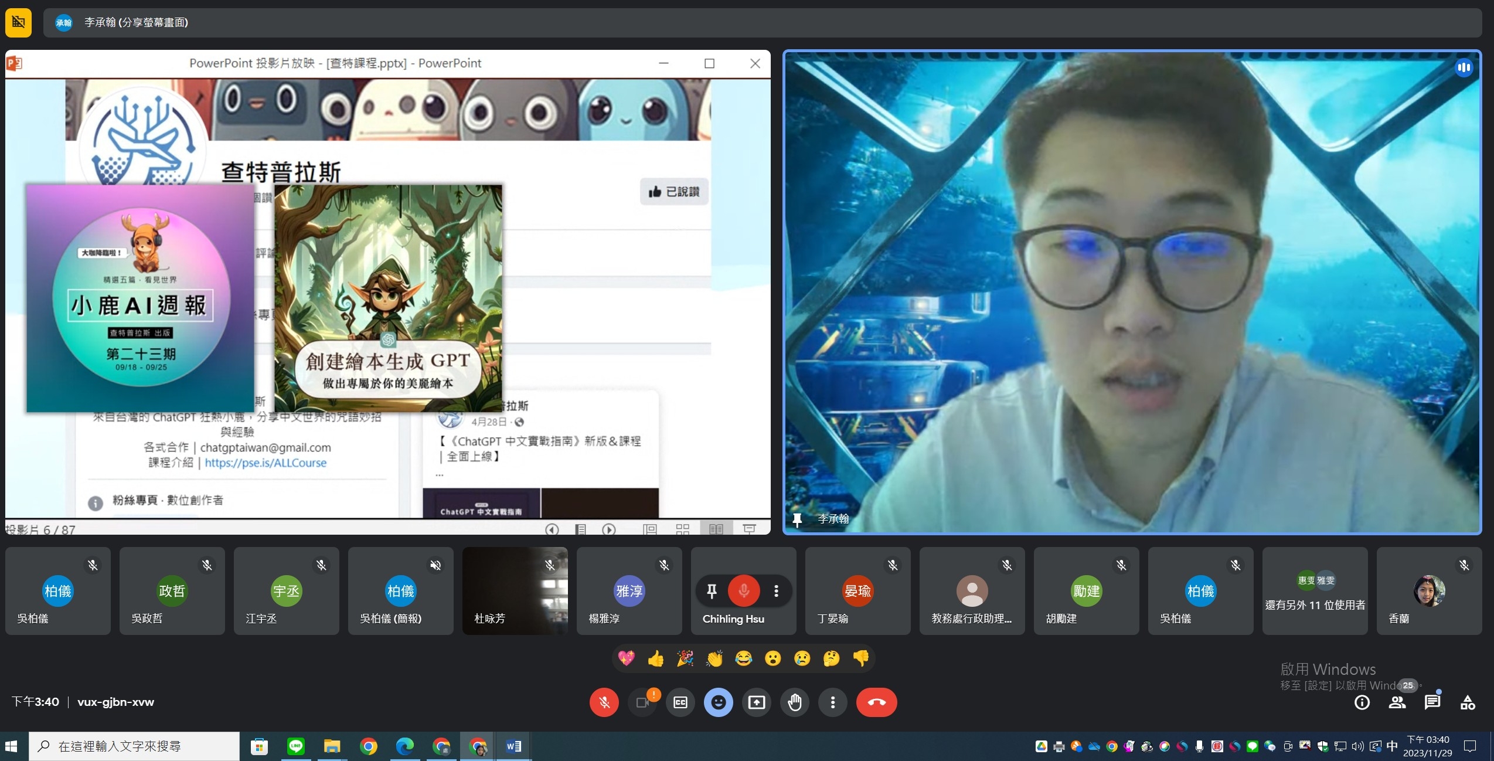Image resolution: width=1494 pixels, height=761 pixels.
Task: Close the emoji reactions bar
Action: pyautogui.click(x=719, y=702)
